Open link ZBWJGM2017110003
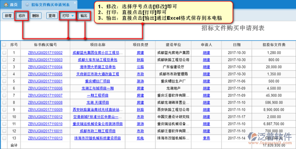Screen dimensions: 296x149 tap(45, 60)
